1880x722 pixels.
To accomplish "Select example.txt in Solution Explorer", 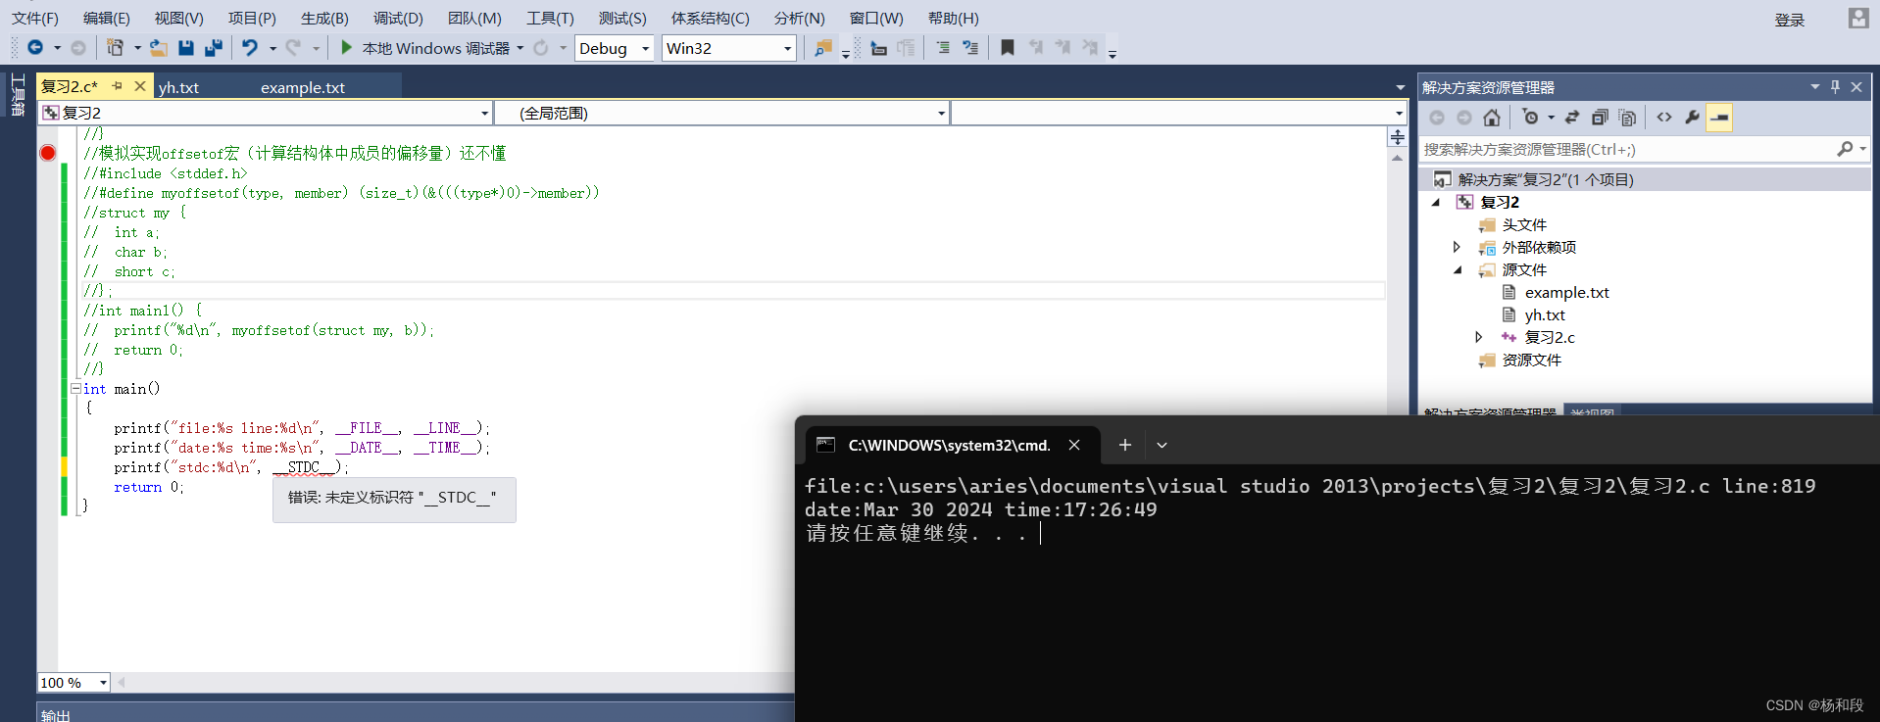I will [x=1566, y=292].
